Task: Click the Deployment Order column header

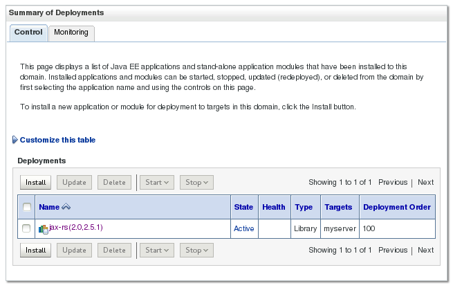Action: coord(396,207)
